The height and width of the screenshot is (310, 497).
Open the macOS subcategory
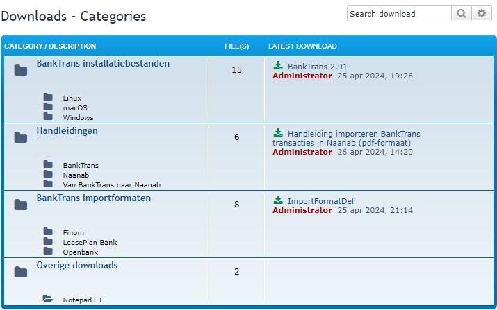tap(75, 108)
